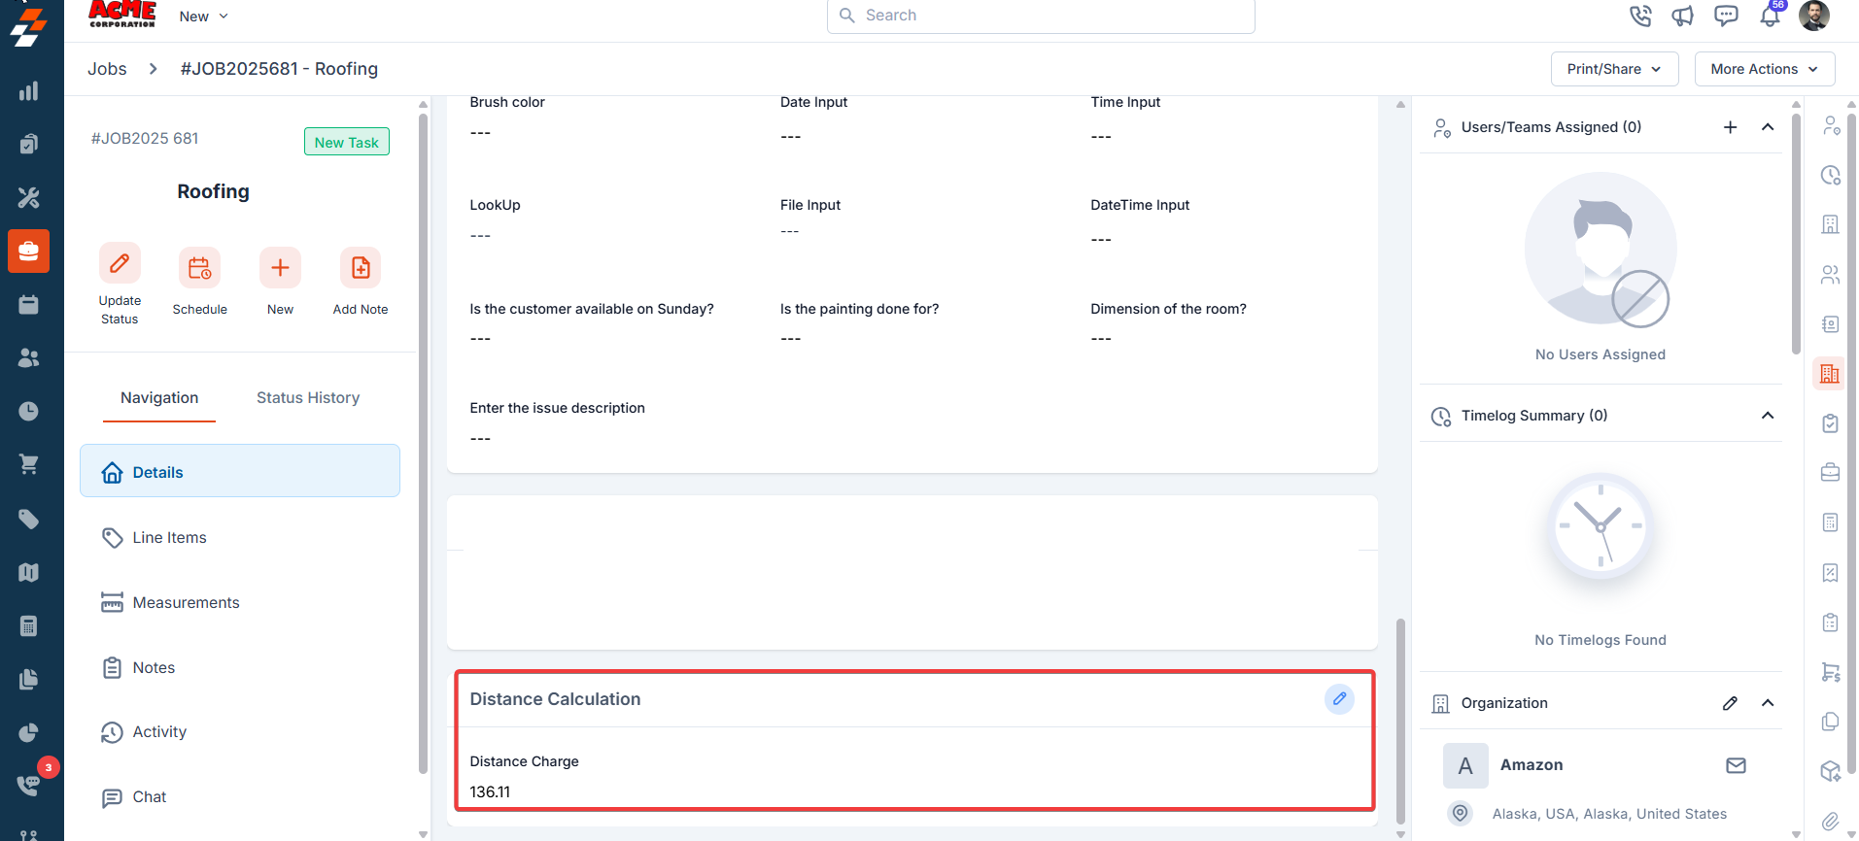
Task: Open the shopping cart sidebar icon
Action: click(29, 464)
